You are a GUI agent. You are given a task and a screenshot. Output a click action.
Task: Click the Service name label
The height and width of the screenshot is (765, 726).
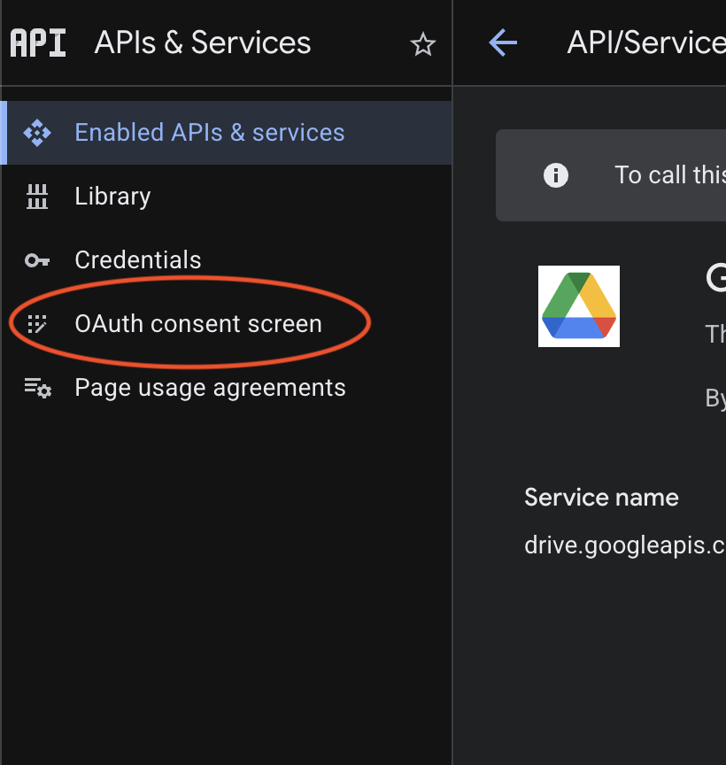[601, 497]
